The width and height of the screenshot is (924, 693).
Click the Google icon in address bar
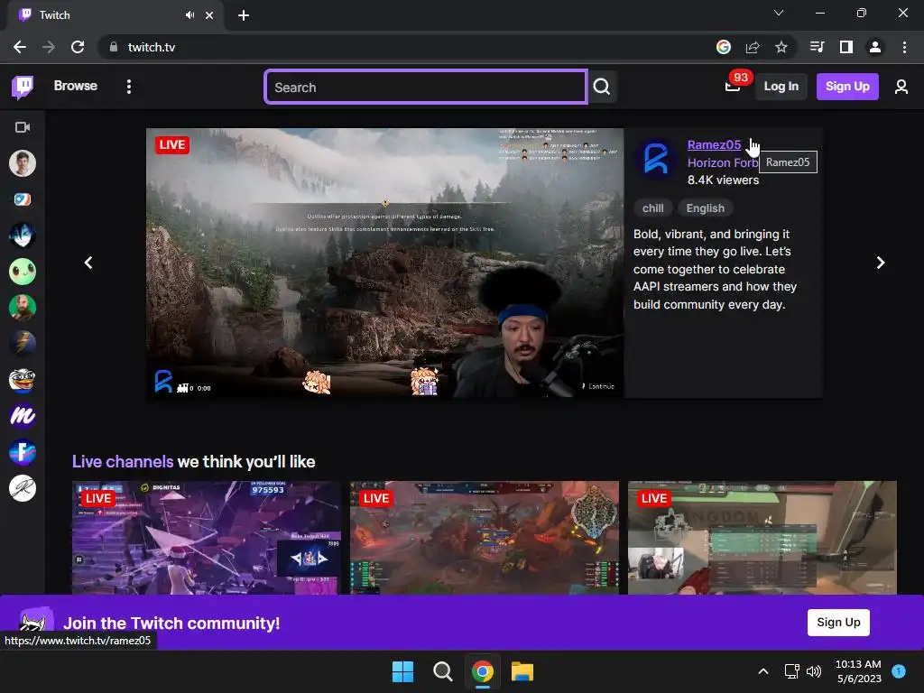coord(724,47)
